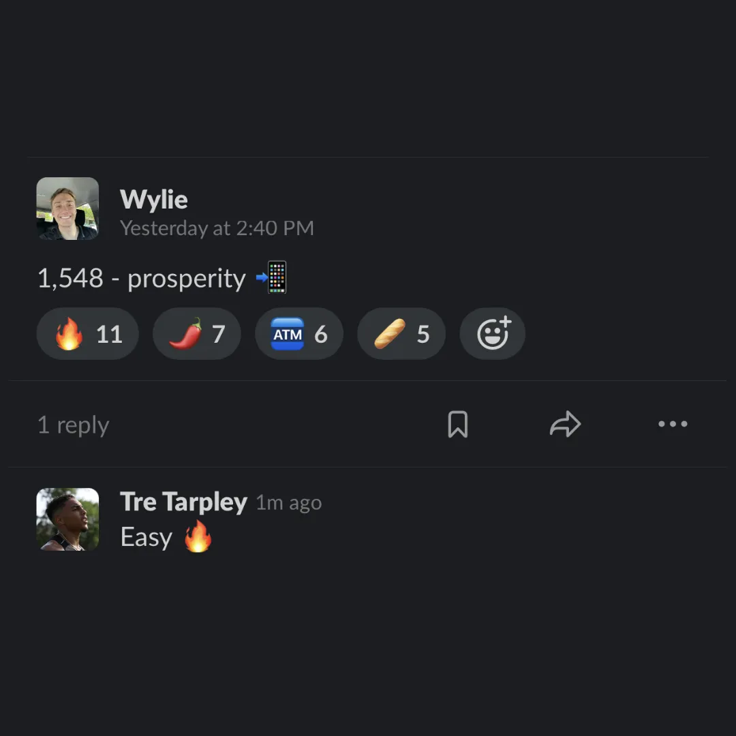The image size is (736, 736).
Task: Open Wylie's profile photo
Action: pyautogui.click(x=67, y=209)
